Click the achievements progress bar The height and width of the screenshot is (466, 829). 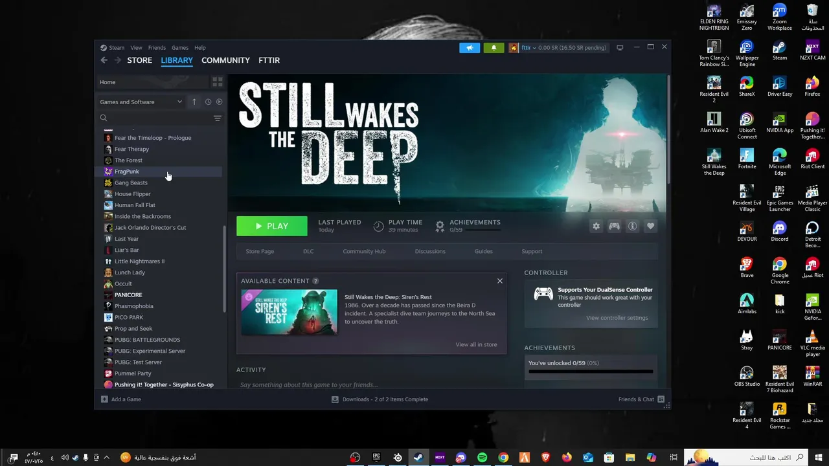pos(591,372)
